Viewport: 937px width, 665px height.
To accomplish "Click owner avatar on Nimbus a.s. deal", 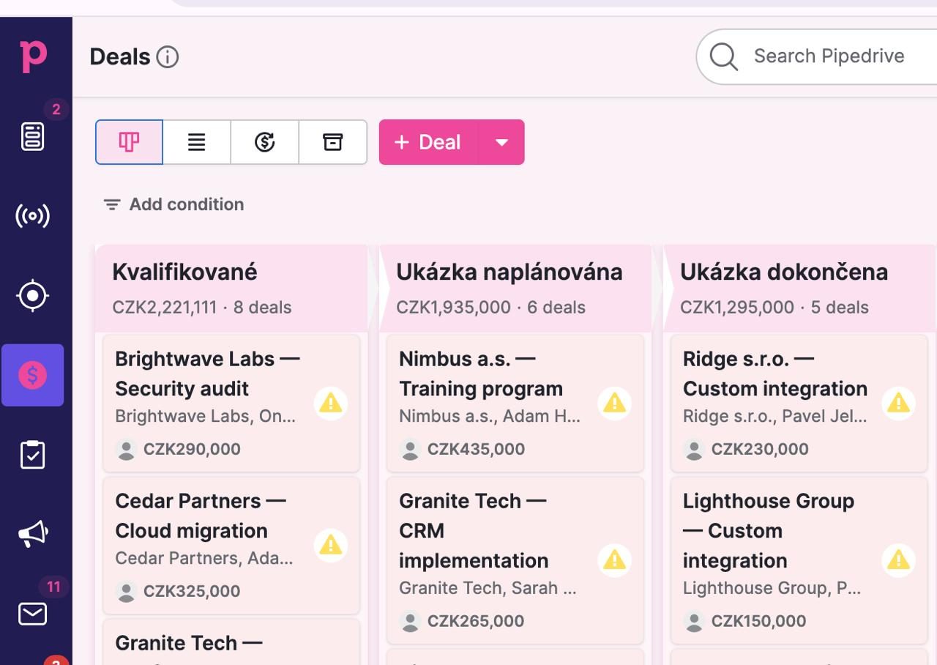I will point(411,449).
